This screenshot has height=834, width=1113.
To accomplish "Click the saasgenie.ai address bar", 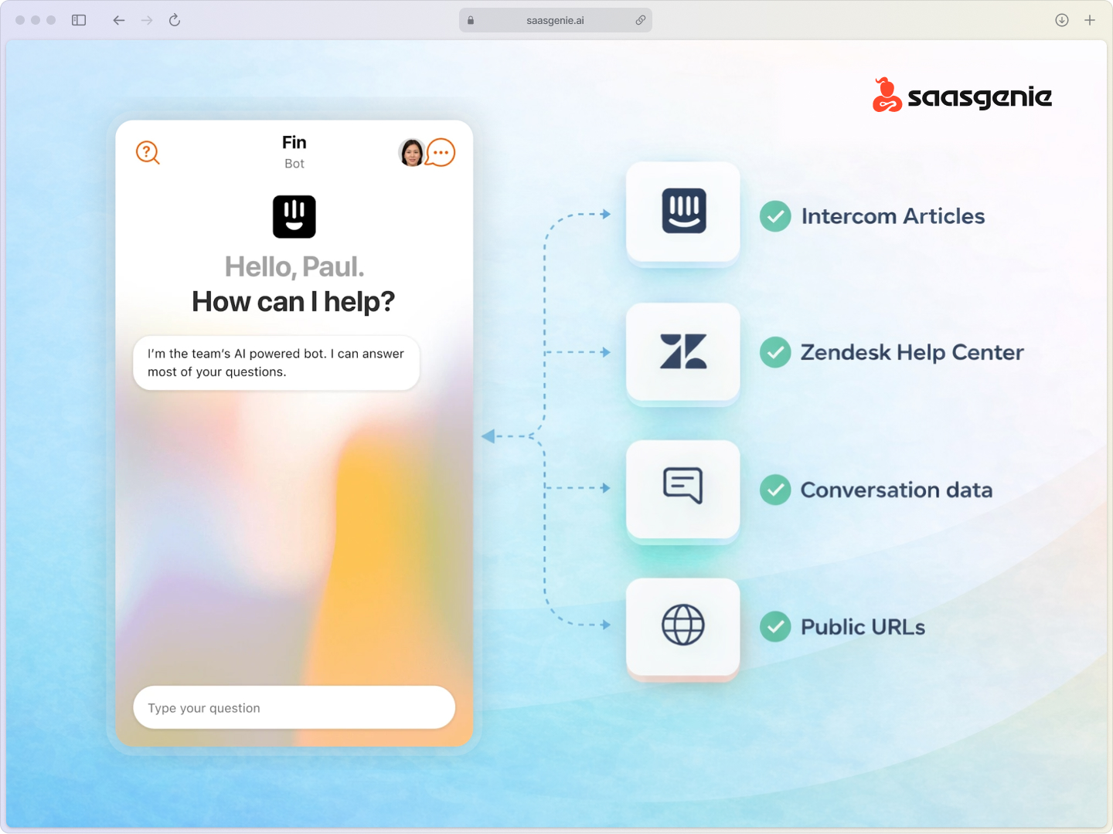I will [556, 20].
